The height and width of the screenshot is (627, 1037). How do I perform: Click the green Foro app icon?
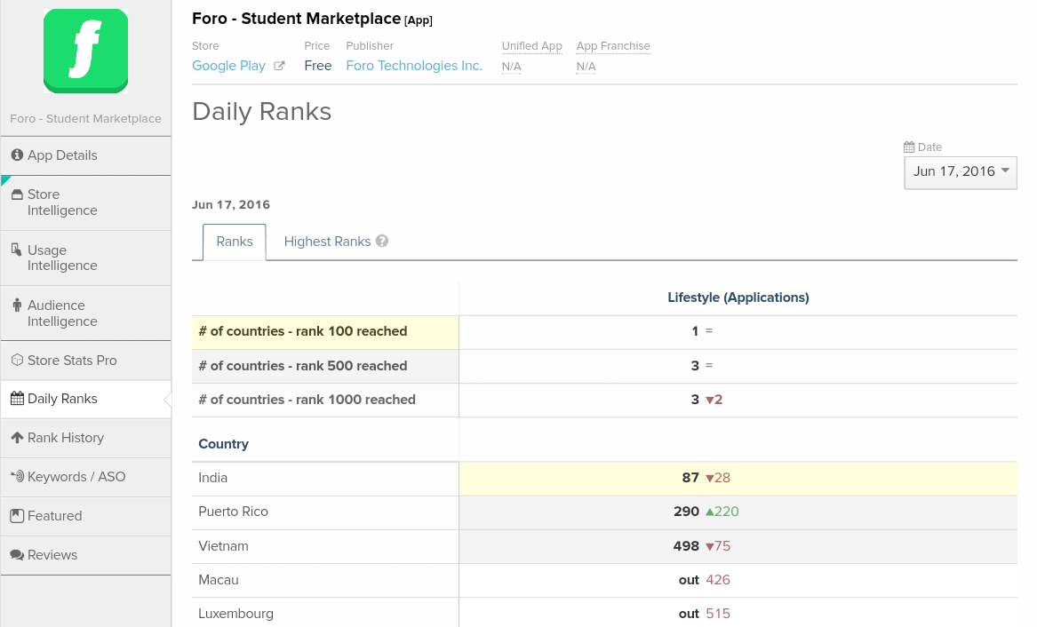(85, 51)
